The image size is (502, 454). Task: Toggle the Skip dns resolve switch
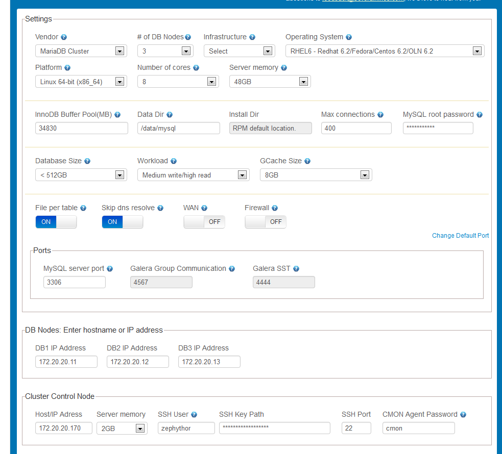122,222
